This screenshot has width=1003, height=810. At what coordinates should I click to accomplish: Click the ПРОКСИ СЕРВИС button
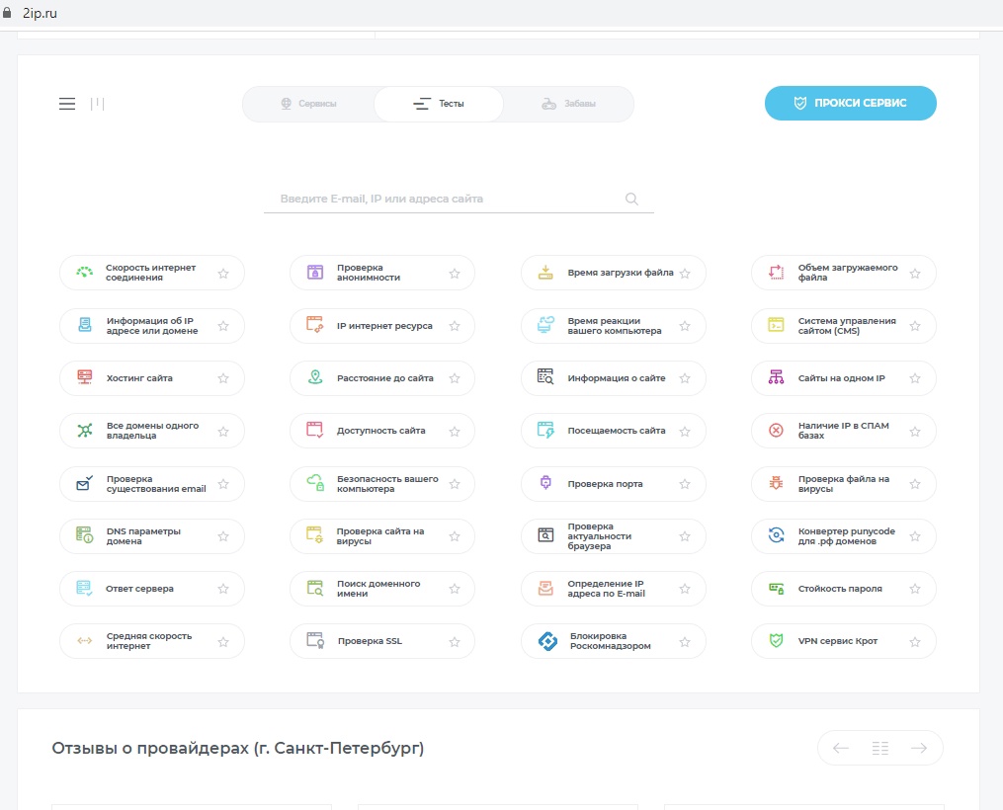point(850,104)
